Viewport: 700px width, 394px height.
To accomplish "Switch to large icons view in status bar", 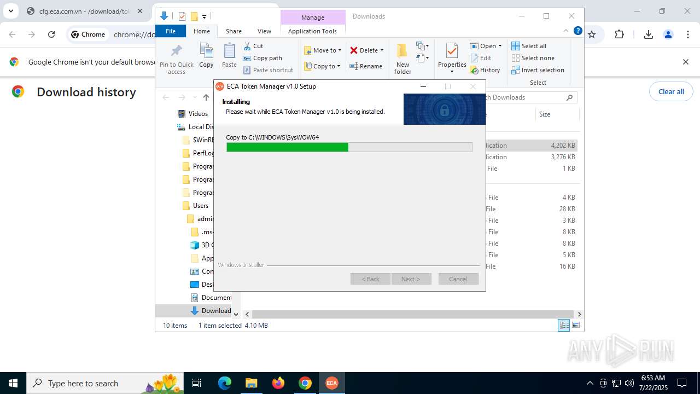I will tap(575, 326).
